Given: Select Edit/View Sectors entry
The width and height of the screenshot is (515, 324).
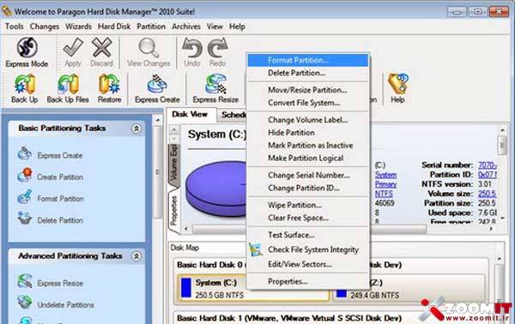Looking at the screenshot, I should (x=308, y=264).
